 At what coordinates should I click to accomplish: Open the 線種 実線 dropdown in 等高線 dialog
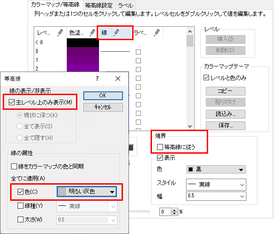(87, 206)
